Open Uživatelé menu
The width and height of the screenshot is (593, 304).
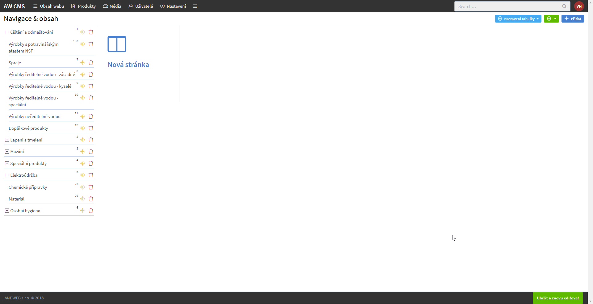[141, 6]
